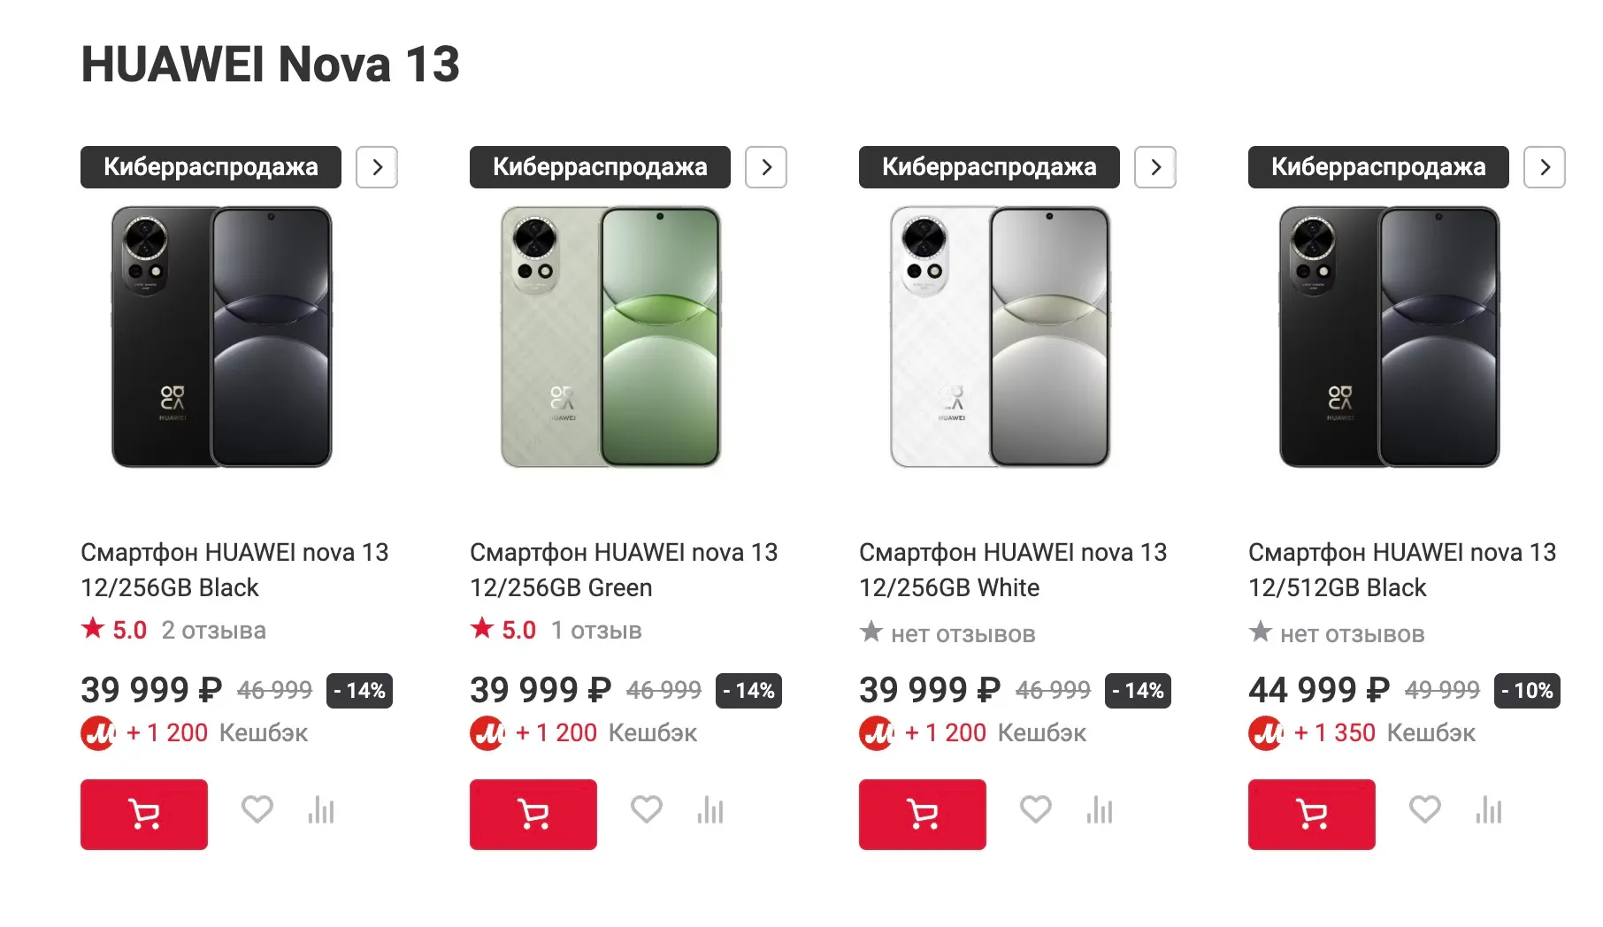Image resolution: width=1603 pixels, height=927 pixels.
Task: Expand promo chevron on 12/256GB Black card
Action: tap(377, 167)
